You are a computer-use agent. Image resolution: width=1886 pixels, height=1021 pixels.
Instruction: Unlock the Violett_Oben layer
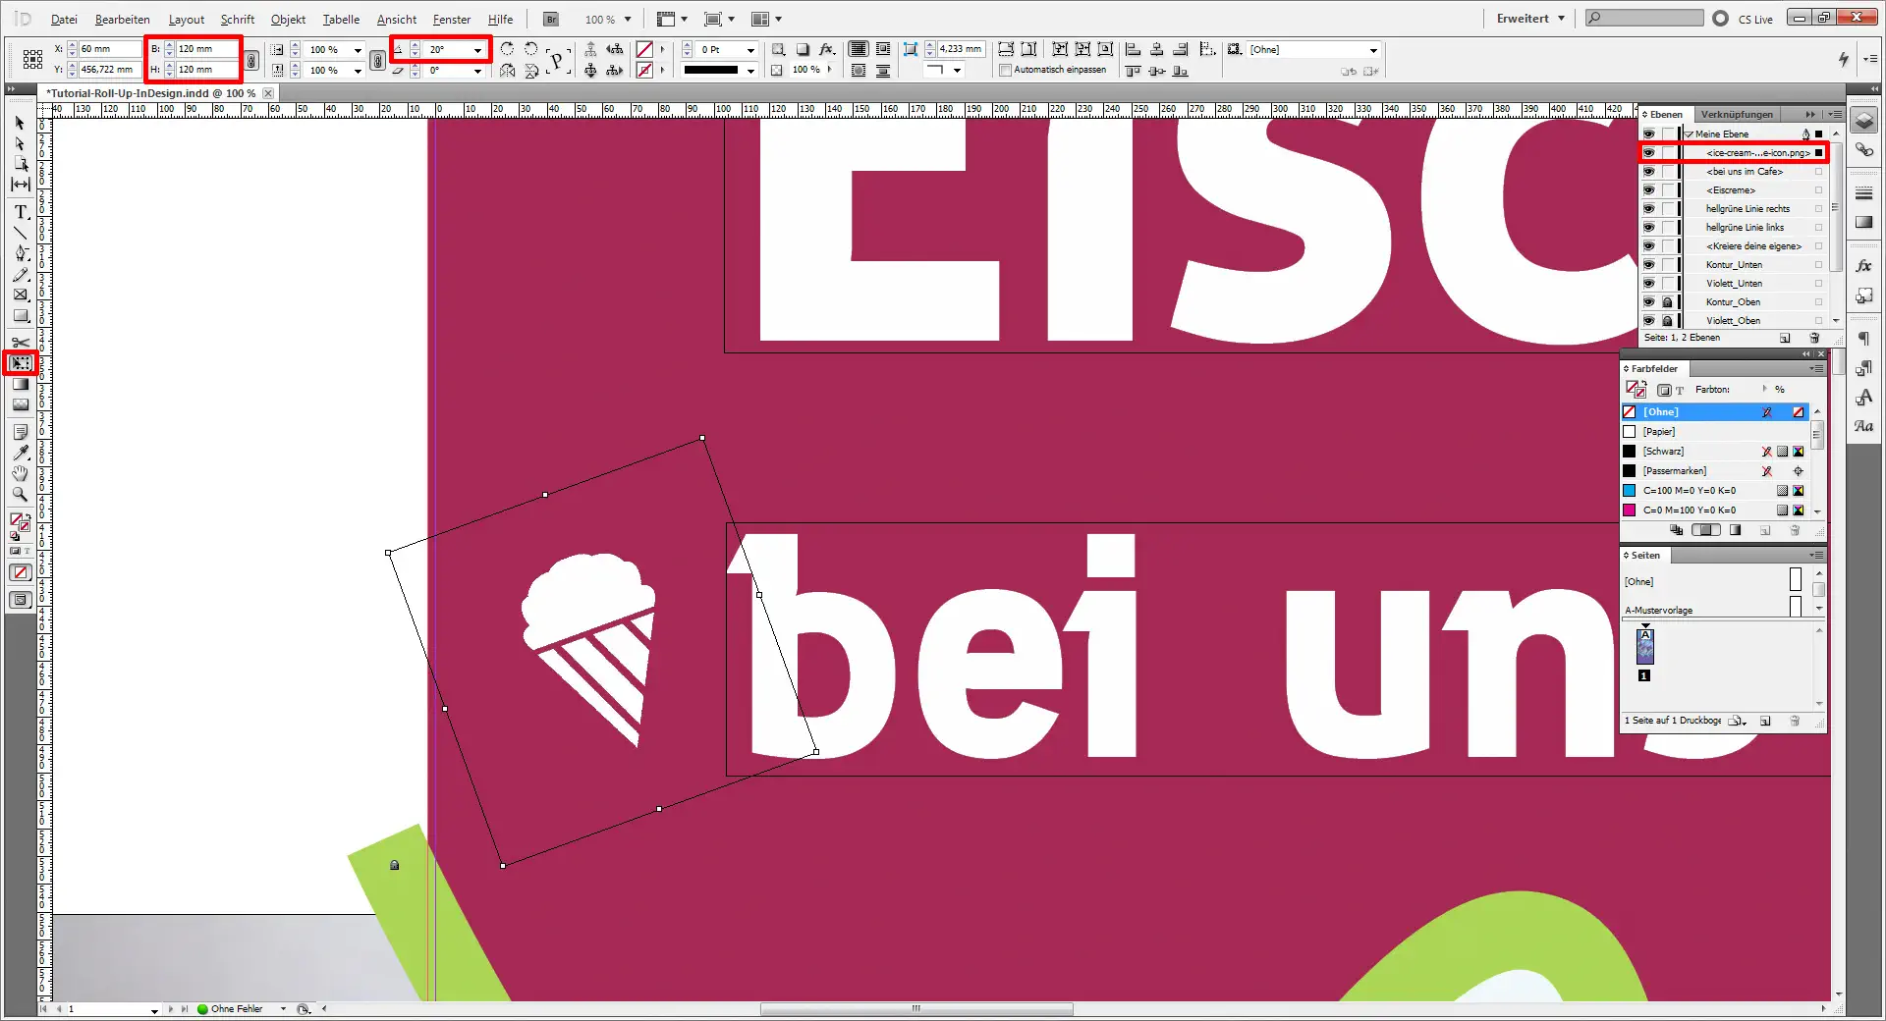coord(1666,320)
